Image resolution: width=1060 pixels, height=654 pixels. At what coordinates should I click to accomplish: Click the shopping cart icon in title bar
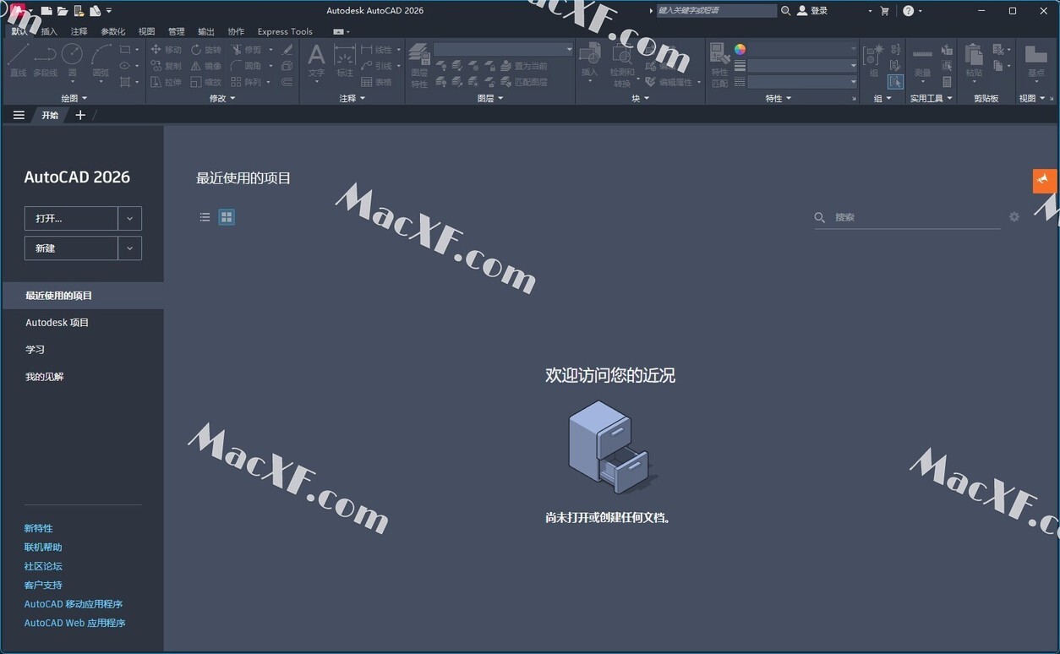(885, 11)
